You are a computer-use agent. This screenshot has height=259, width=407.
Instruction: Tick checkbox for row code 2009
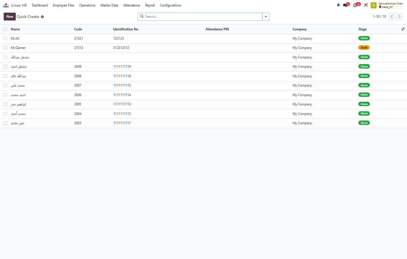pyautogui.click(x=5, y=67)
